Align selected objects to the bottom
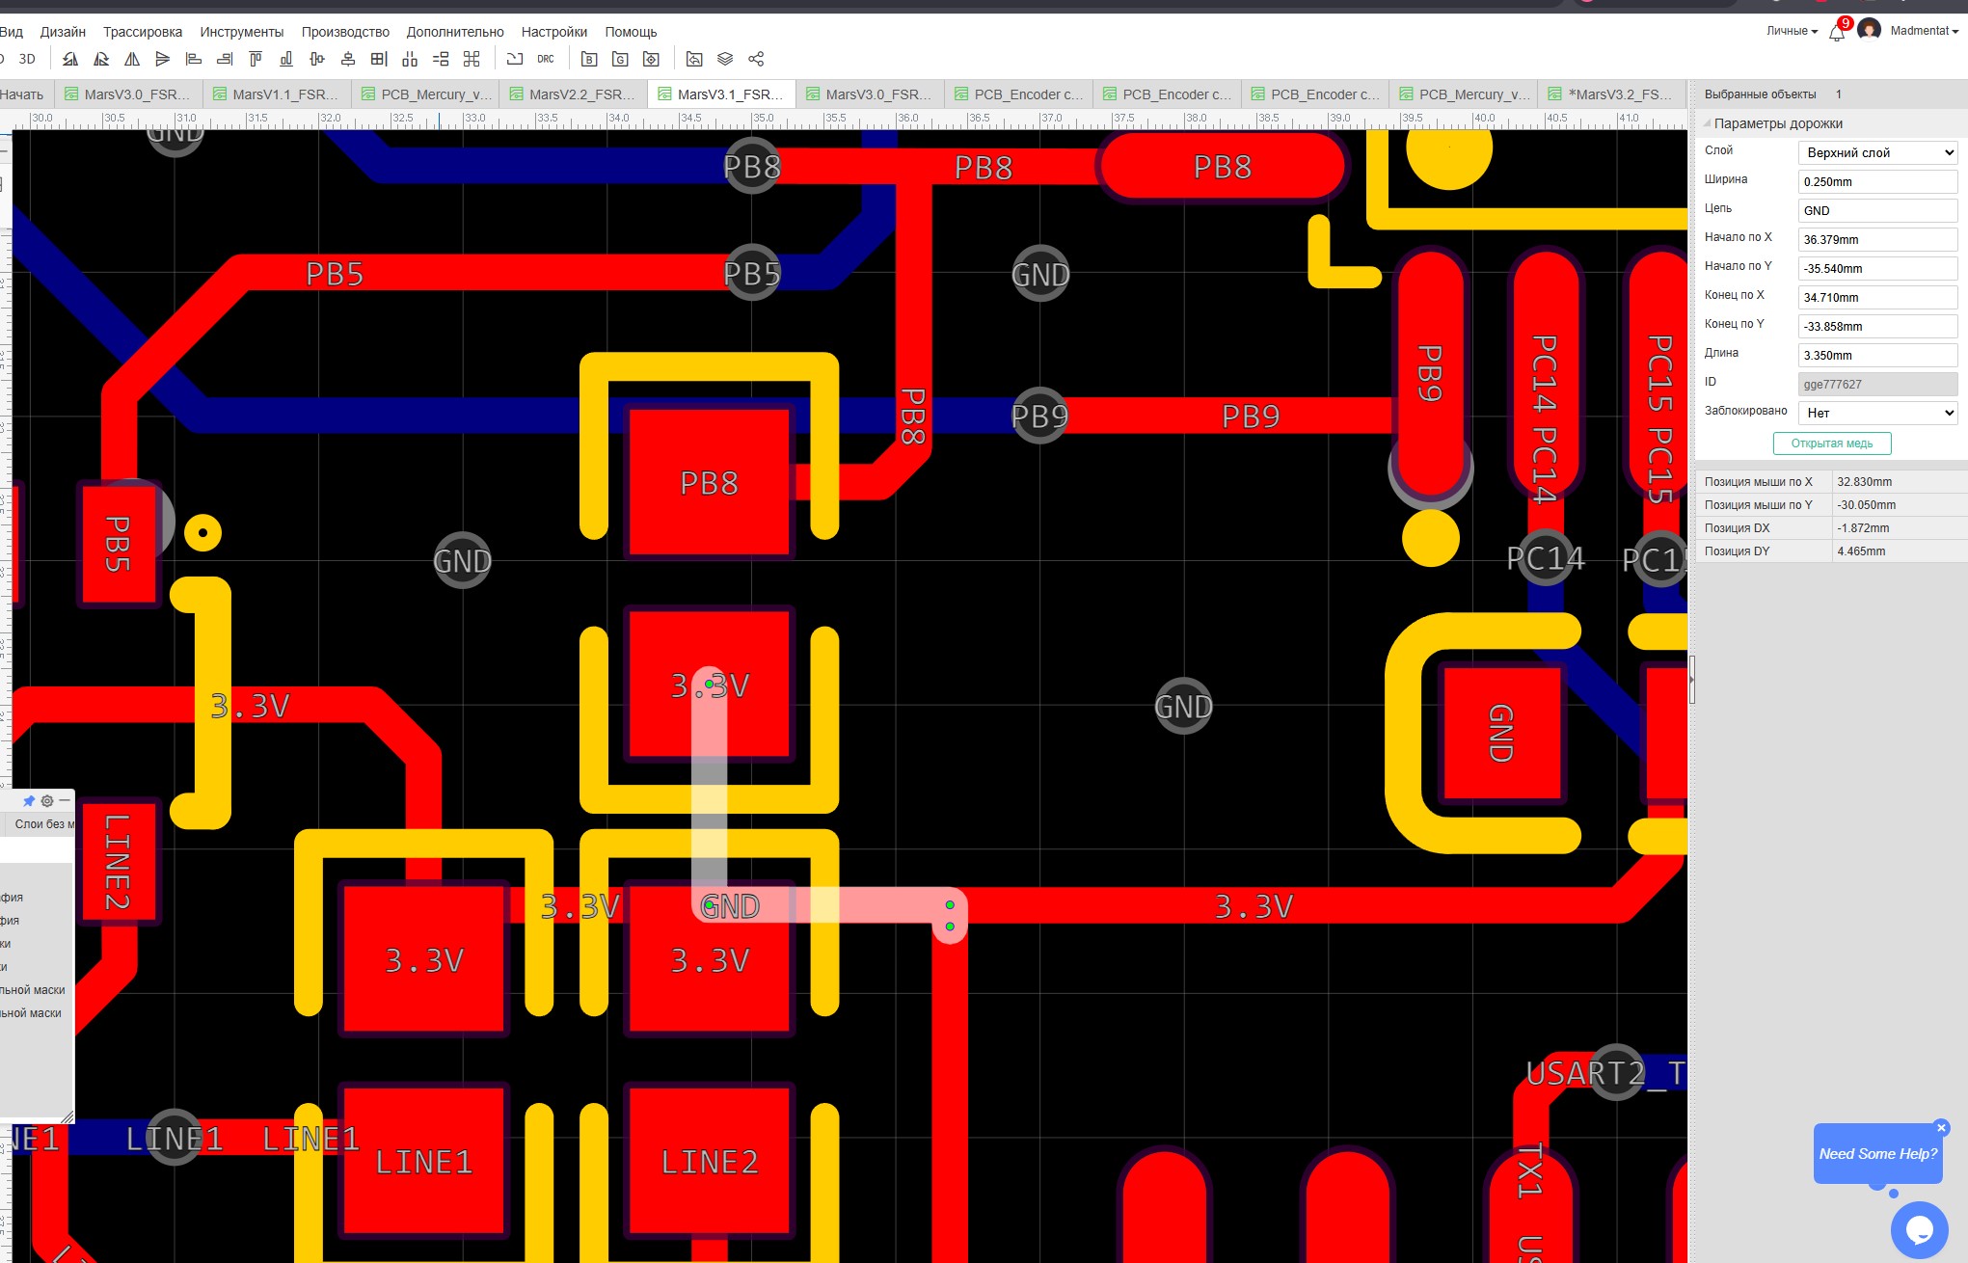The width and height of the screenshot is (1968, 1263). click(x=286, y=59)
